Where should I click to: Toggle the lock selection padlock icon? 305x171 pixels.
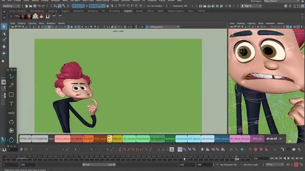pyautogui.click(x=108, y=6)
